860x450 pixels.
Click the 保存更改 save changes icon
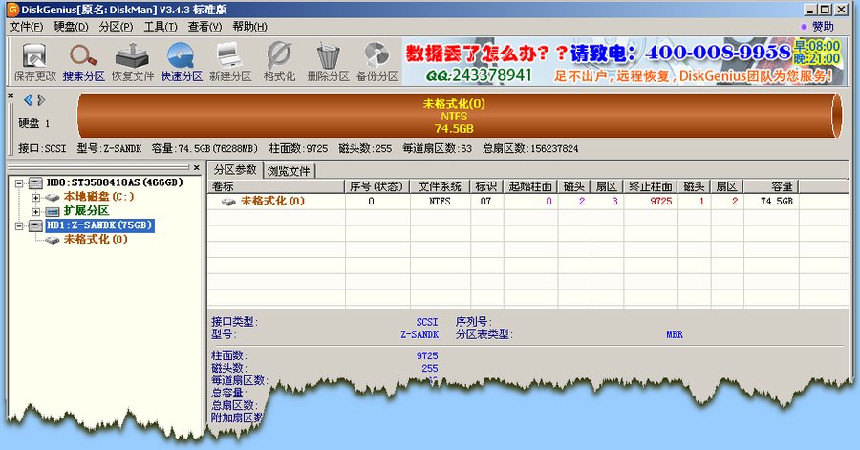click(34, 61)
